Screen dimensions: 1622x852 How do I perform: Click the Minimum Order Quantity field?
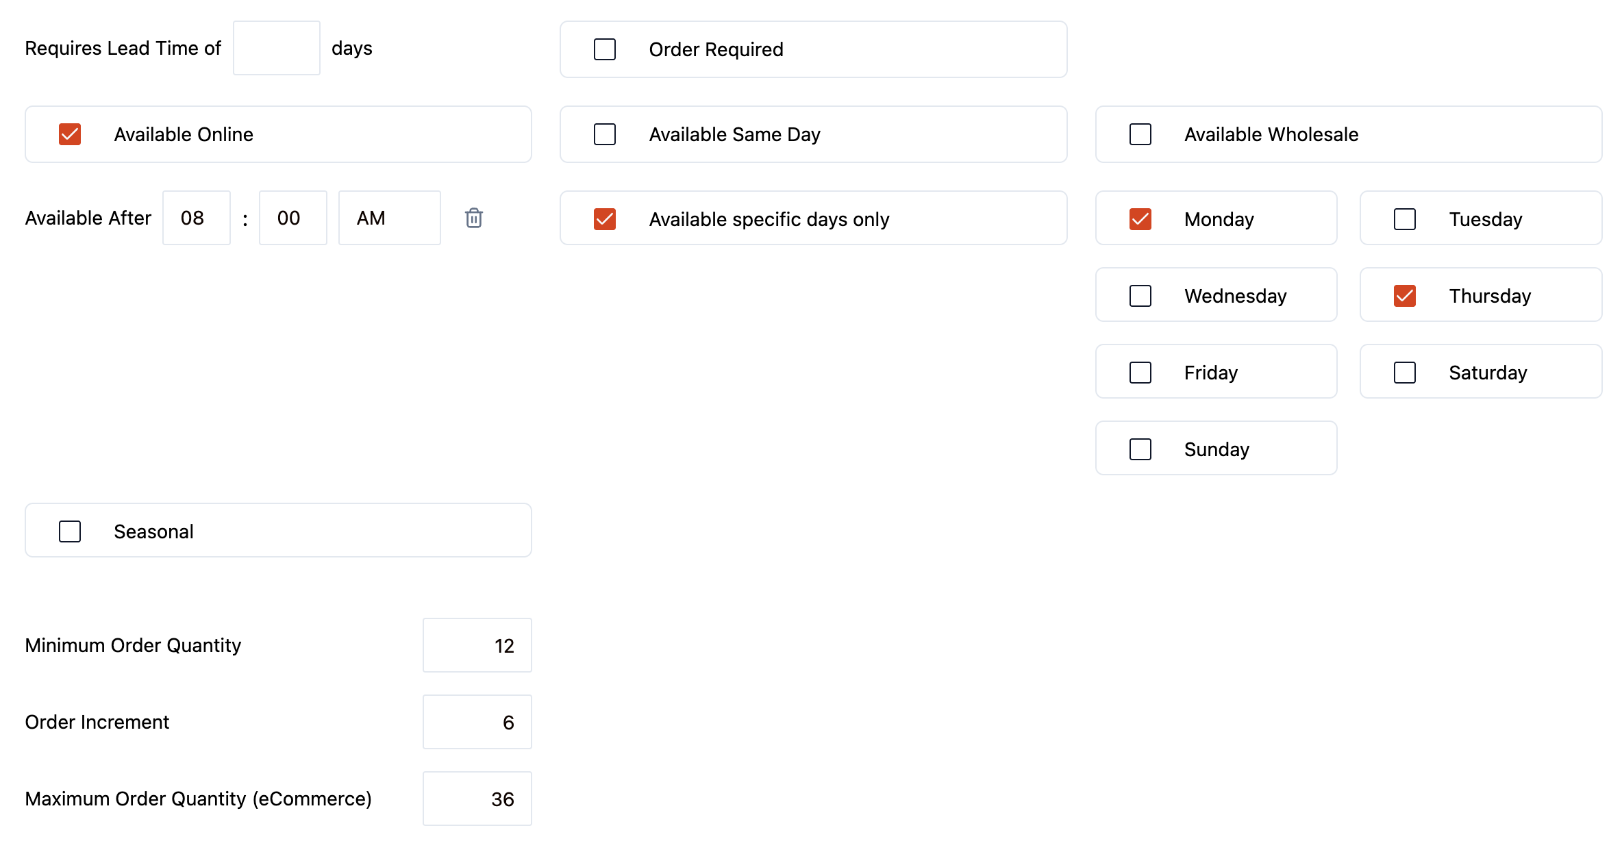(x=477, y=645)
